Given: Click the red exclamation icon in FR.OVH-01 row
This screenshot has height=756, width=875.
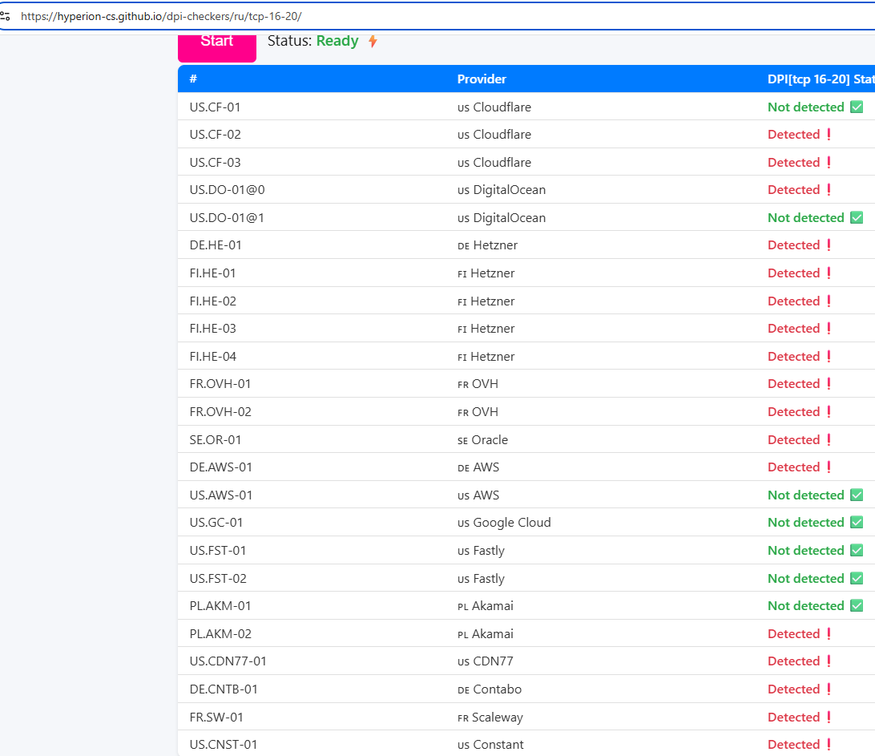Looking at the screenshot, I should click(x=829, y=383).
